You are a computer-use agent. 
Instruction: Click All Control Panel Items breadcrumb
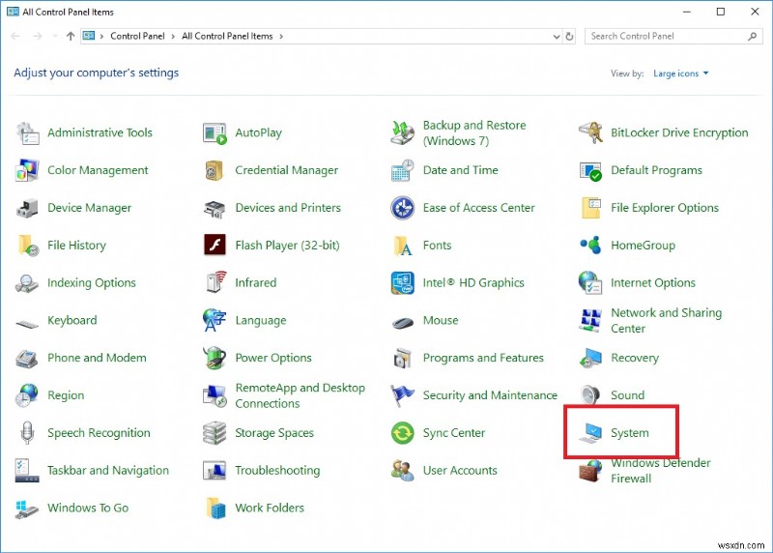[227, 36]
